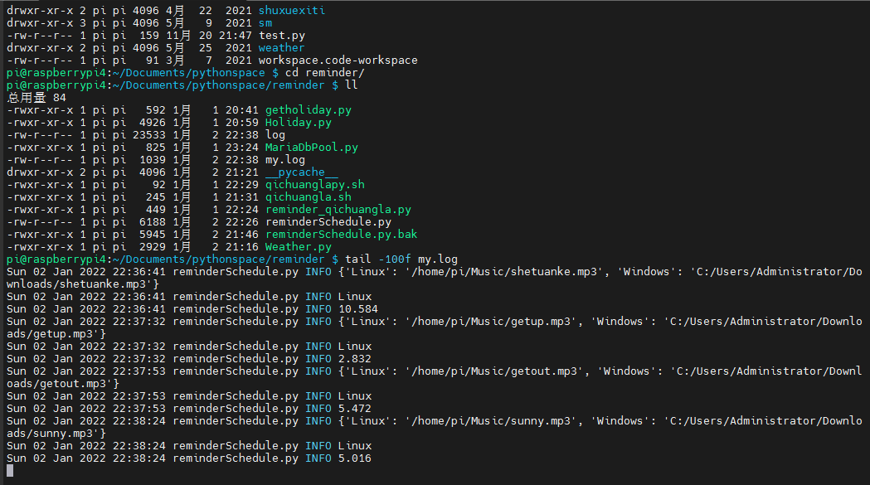This screenshot has width=870, height=485.
Task: Click the shuxuexiti directory name
Action: click(x=292, y=11)
